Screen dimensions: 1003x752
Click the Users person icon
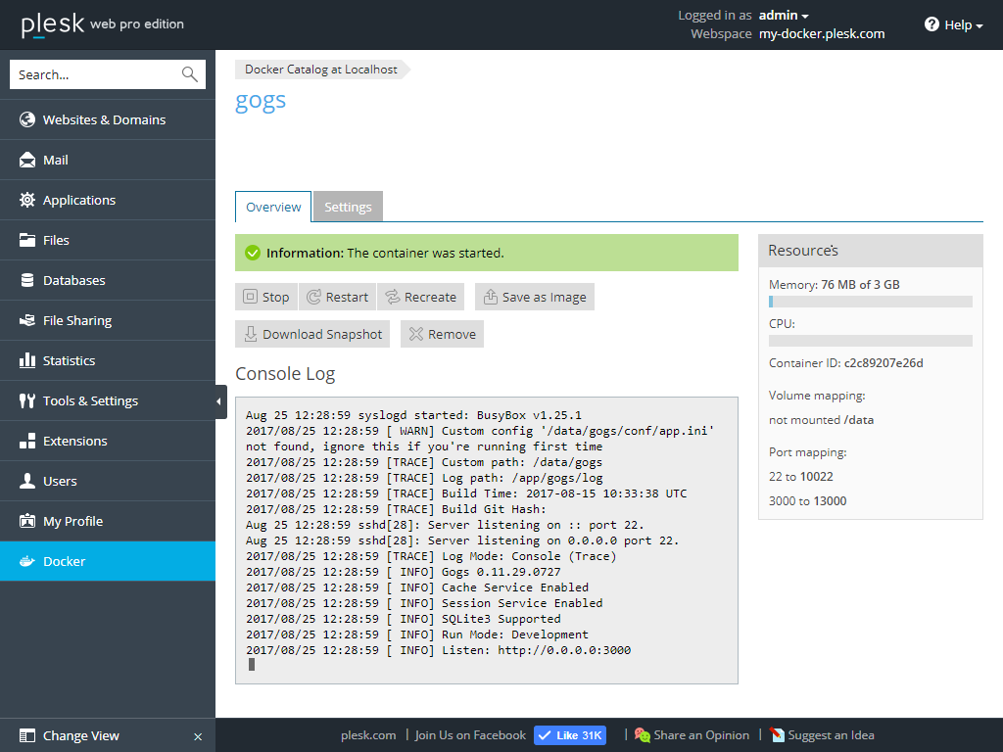[26, 481]
